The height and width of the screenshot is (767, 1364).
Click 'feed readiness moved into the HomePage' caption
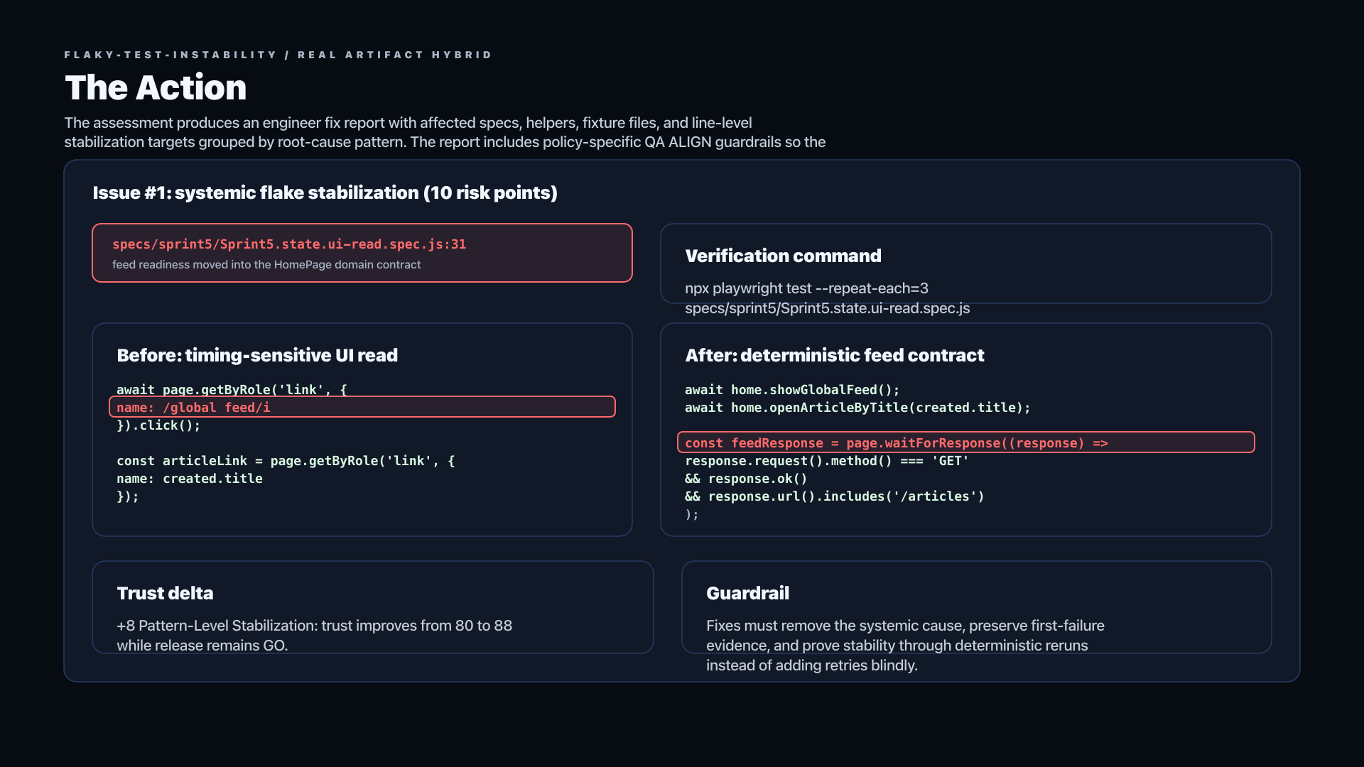pos(266,264)
